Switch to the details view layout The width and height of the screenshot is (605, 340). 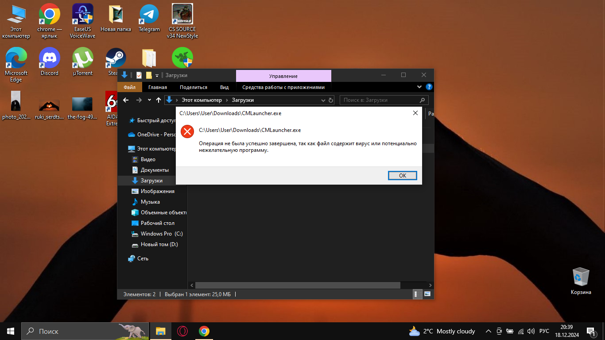[416, 294]
